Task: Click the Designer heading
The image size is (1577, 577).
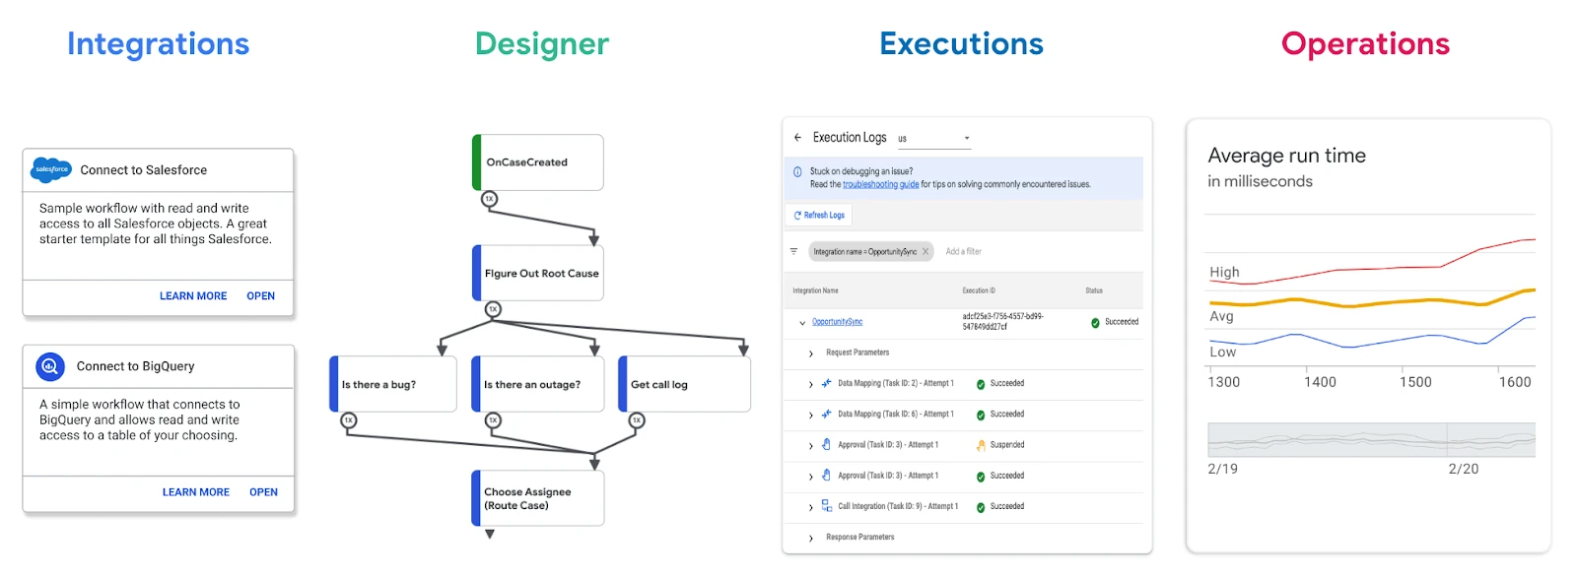Action: (542, 44)
